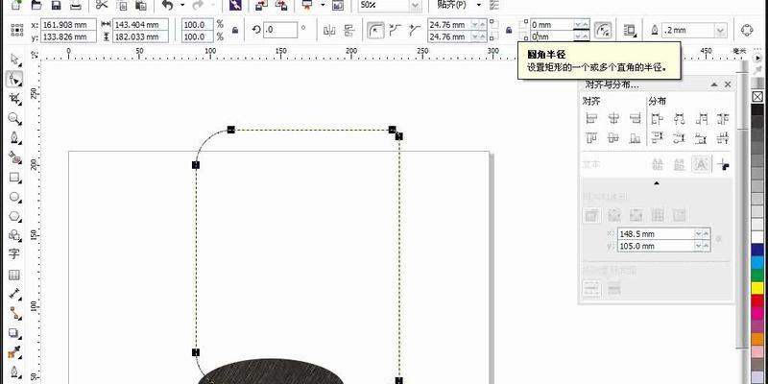Click Align left in 对齐 panel

[591, 118]
